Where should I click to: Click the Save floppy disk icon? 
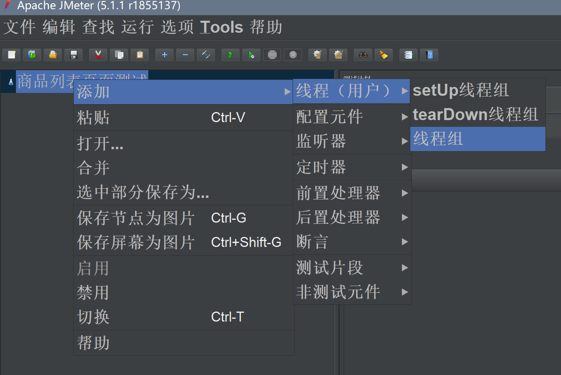73,55
